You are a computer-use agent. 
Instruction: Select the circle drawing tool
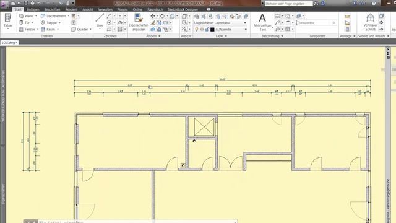pyautogui.click(x=109, y=22)
